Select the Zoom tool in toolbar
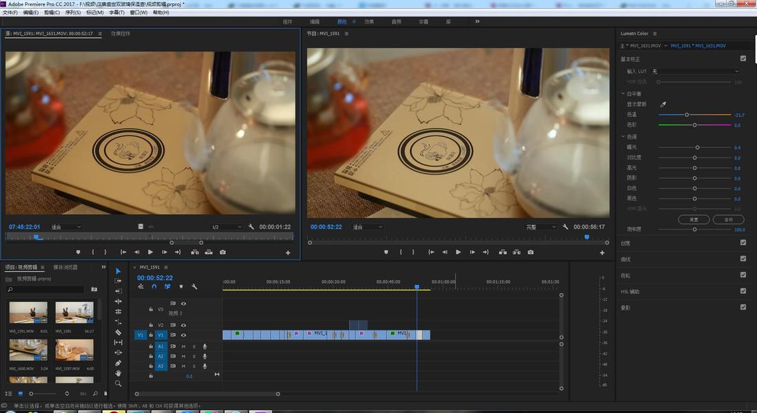The width and height of the screenshot is (757, 413). (x=118, y=383)
